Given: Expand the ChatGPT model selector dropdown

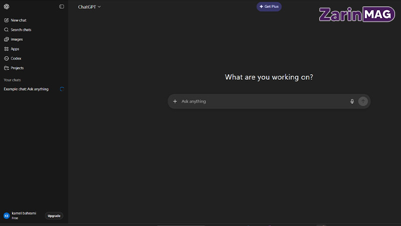Looking at the screenshot, I should [89, 7].
